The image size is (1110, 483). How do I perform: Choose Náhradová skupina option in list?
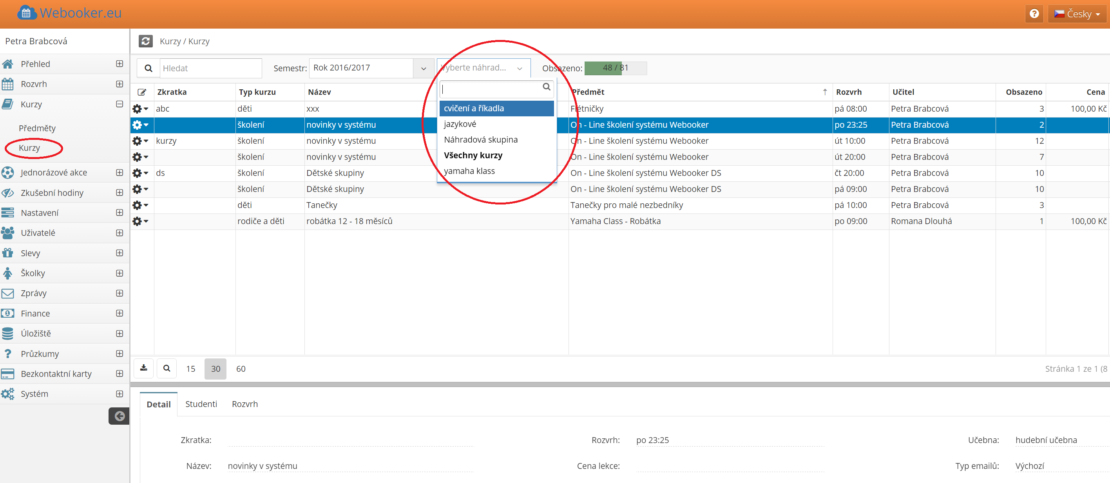pyautogui.click(x=481, y=139)
